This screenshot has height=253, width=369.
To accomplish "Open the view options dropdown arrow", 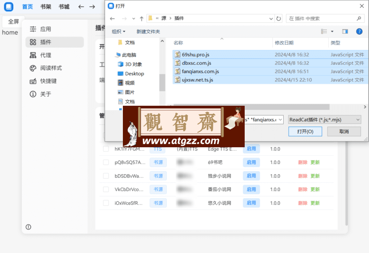I will pyautogui.click(x=332, y=31).
